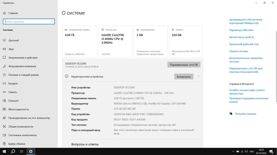Image resolution: width=277 pixels, height=155 pixels.
Task: Click Получить помощь link text
Action: pyautogui.click(x=245, y=114)
